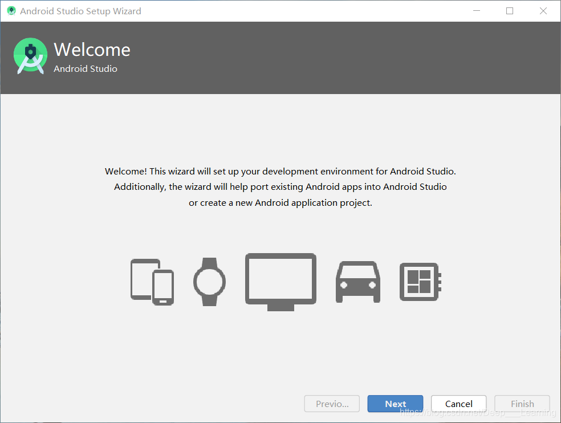Click the Welcome heading text
Screen dimensions: 561x423
pos(92,50)
